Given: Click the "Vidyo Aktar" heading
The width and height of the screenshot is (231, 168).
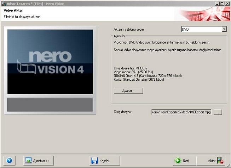Looking at the screenshot, I should click(13, 11).
